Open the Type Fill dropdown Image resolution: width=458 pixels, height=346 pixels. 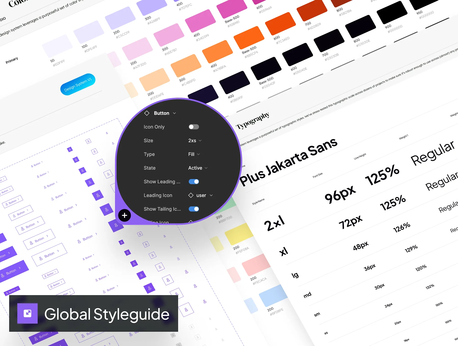click(x=194, y=154)
